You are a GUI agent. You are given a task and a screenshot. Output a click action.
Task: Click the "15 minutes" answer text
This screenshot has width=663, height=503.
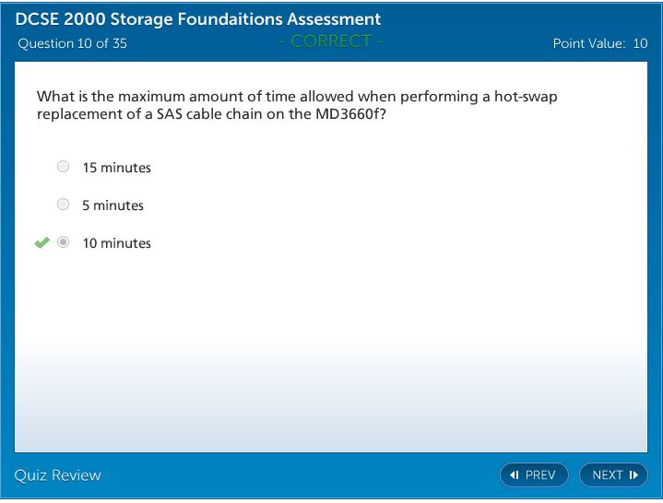click(116, 168)
